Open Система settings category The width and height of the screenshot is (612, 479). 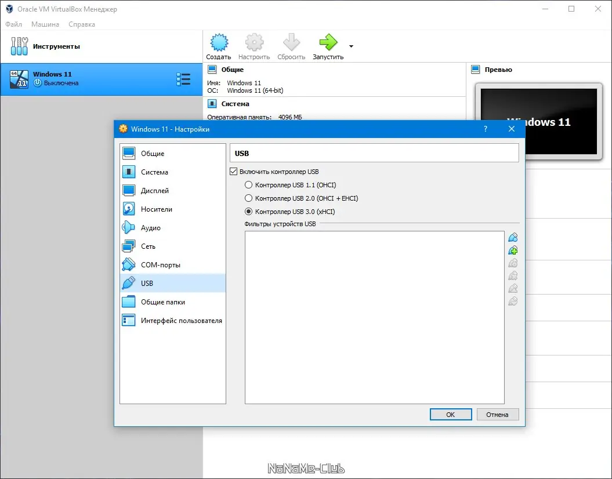point(173,172)
